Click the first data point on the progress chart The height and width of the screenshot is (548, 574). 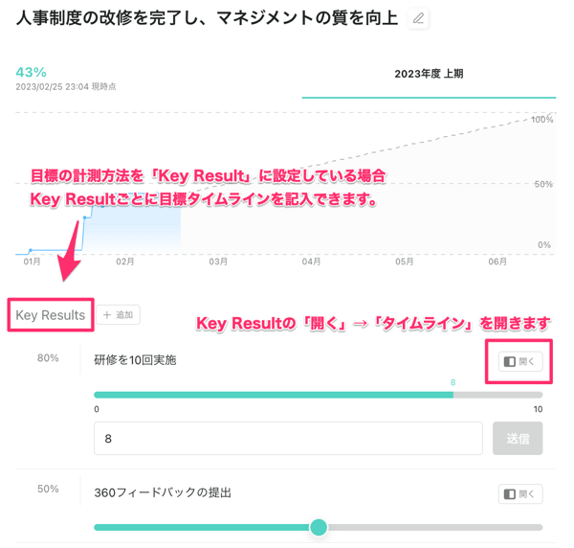coord(31,251)
